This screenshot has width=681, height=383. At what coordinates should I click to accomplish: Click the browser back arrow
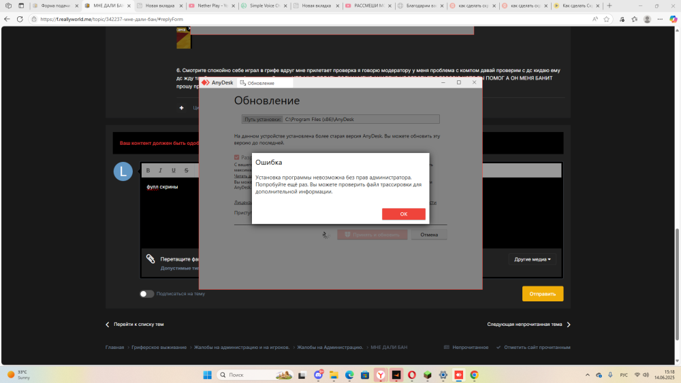tap(7, 19)
